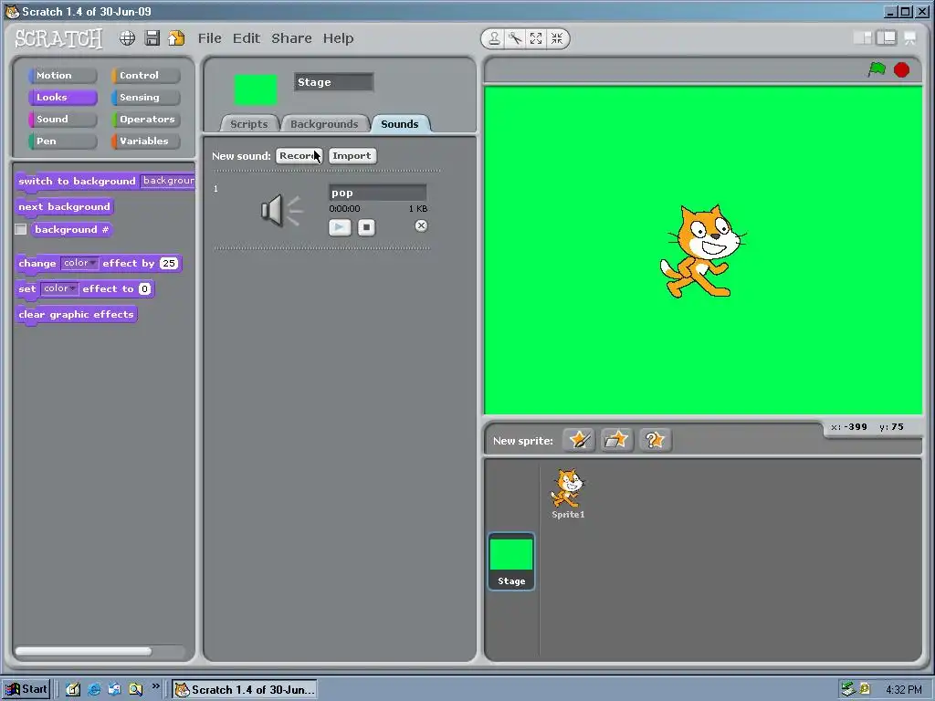Image resolution: width=935 pixels, height=701 pixels.
Task: Click the red stop sign button
Action: point(901,69)
